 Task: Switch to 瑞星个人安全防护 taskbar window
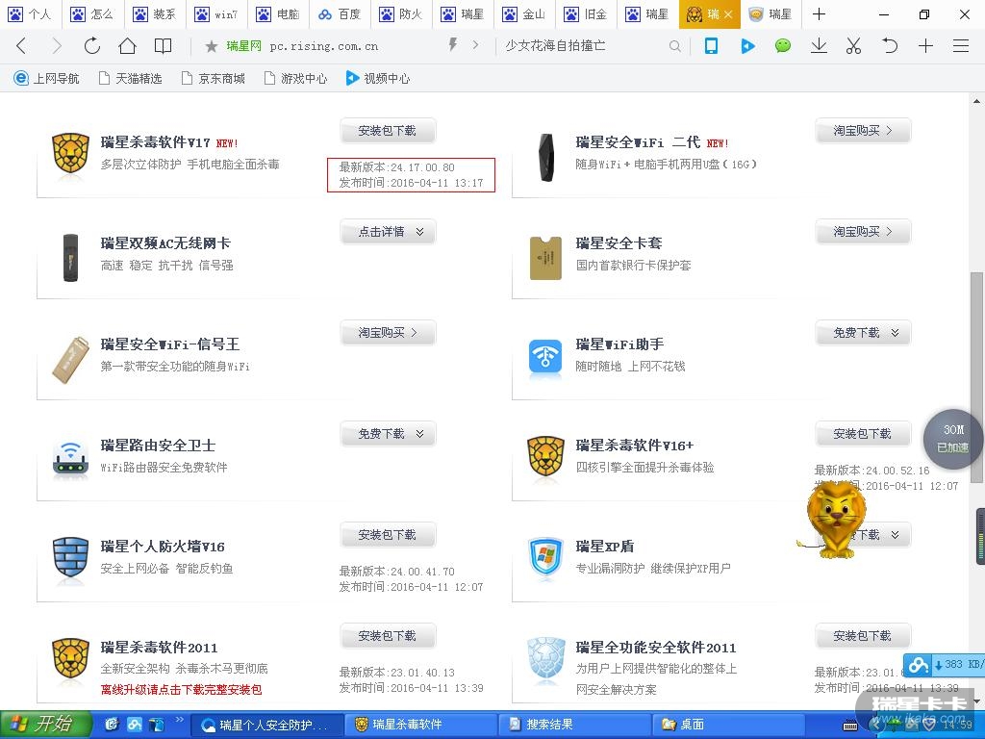tap(267, 725)
